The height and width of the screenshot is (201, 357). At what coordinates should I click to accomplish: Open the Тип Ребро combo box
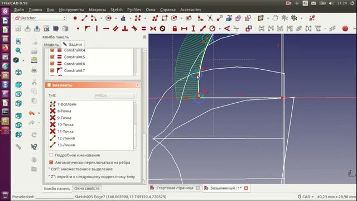click(115, 95)
